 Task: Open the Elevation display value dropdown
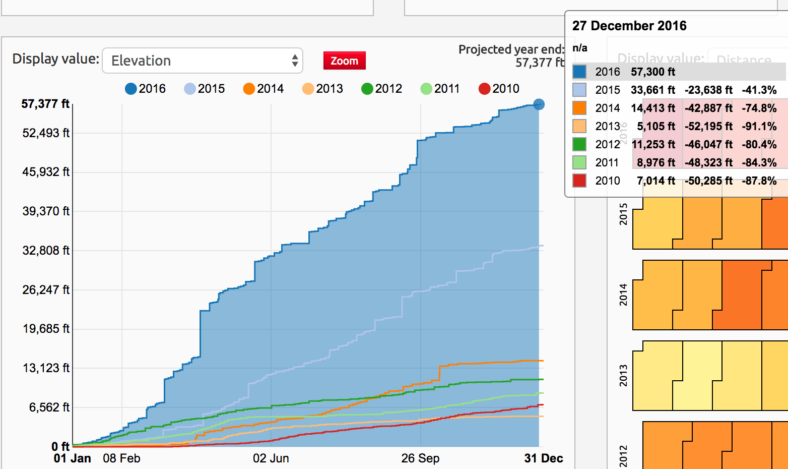(x=202, y=61)
